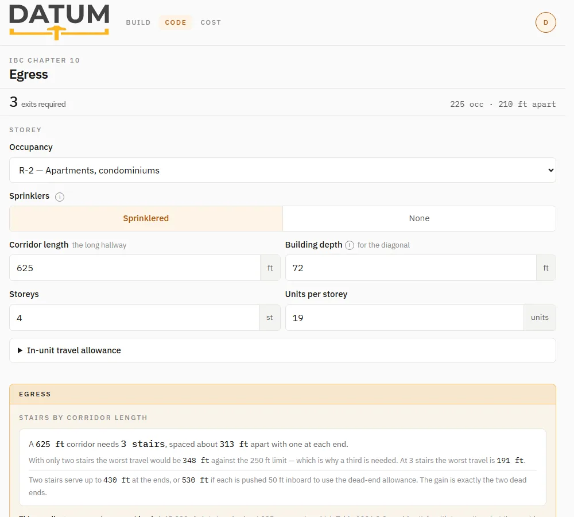574x517 pixels.
Task: Click the '430 ft' value text
Action: click(117, 480)
